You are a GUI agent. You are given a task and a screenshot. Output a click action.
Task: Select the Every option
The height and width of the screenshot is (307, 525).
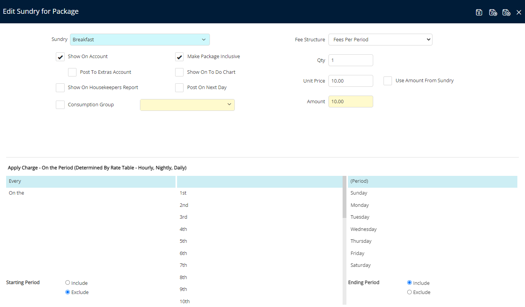click(x=91, y=181)
